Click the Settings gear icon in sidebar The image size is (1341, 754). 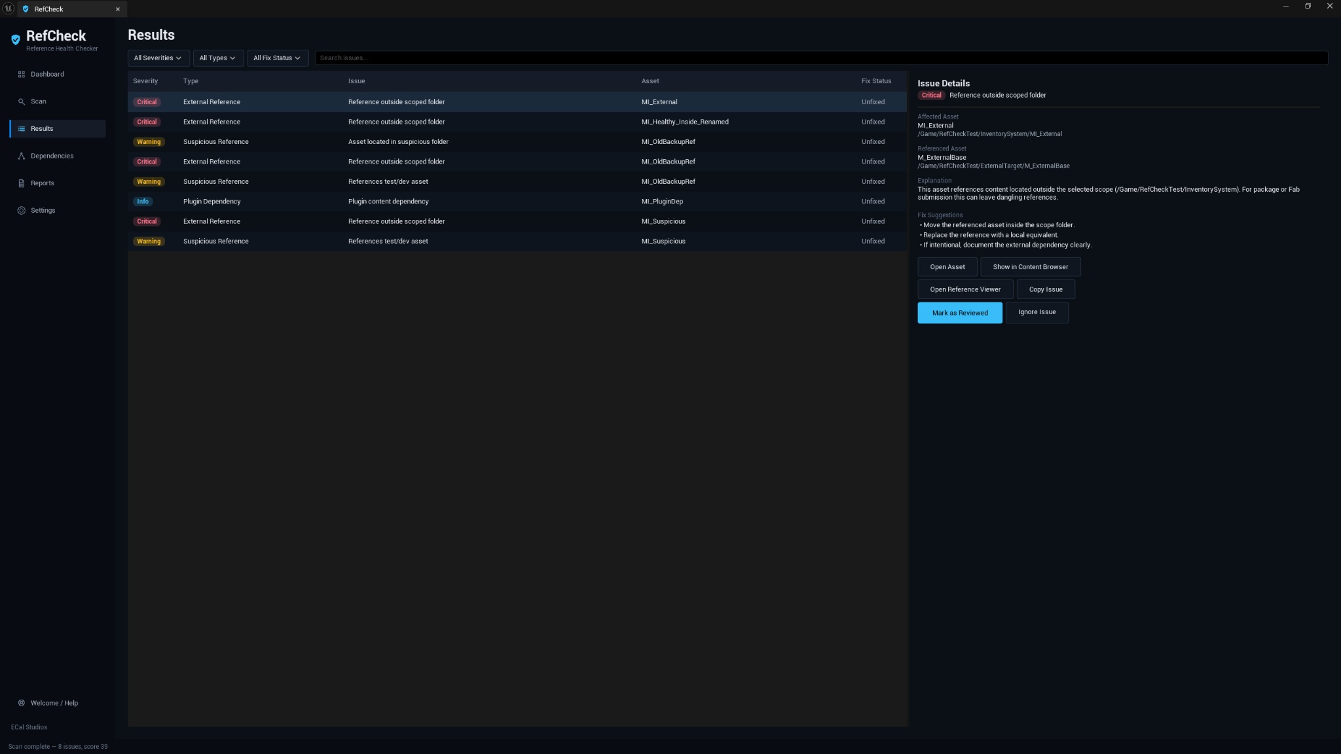22,211
